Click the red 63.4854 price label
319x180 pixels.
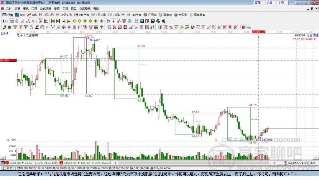(x=8, y=60)
